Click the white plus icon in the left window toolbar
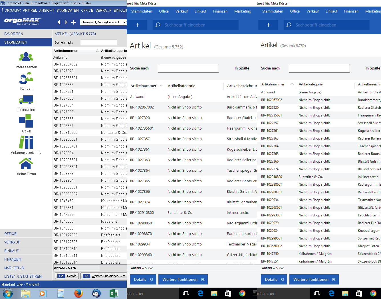Image resolution: width=381 pixels, height=299 pixels. [x=74, y=22]
